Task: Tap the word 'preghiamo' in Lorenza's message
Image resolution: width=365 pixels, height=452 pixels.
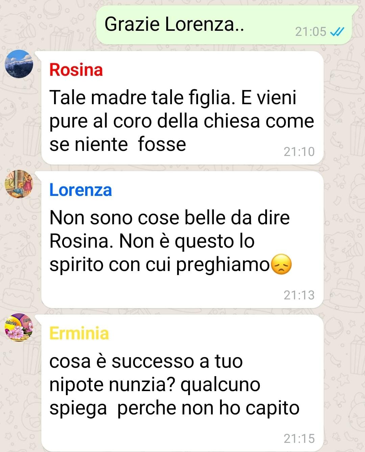Action: click(223, 265)
